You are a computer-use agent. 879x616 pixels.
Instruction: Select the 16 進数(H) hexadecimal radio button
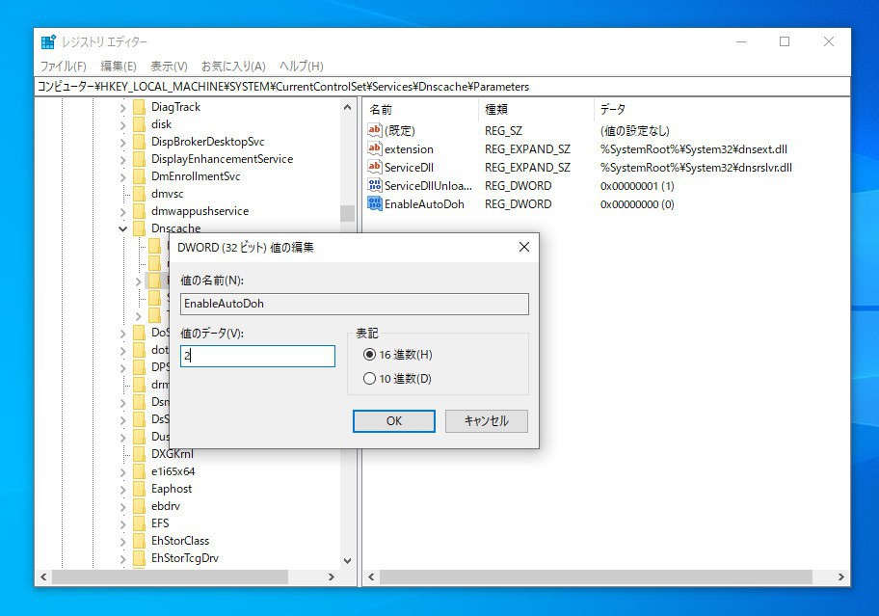point(369,354)
